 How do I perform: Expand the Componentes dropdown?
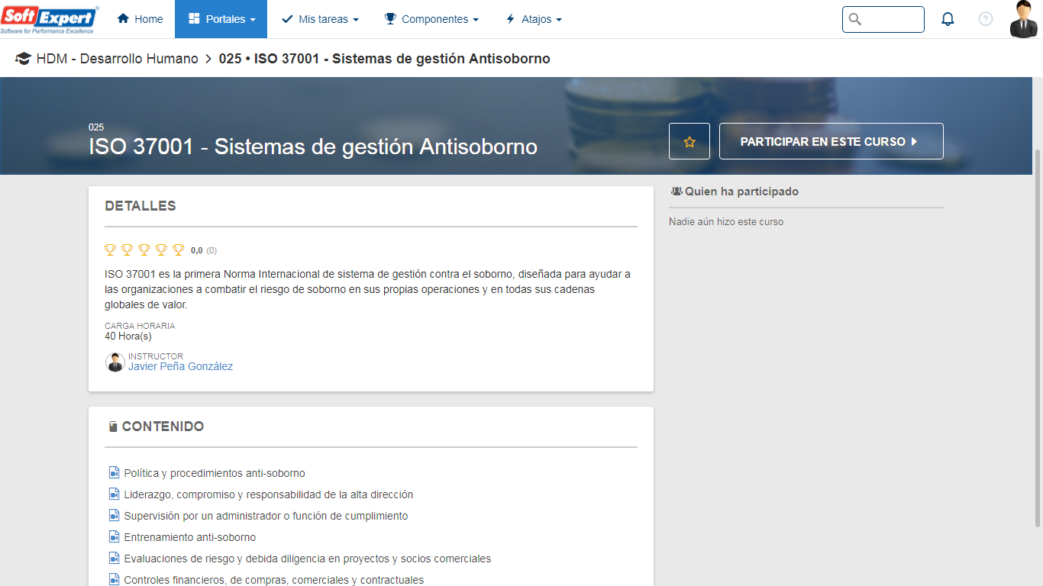431,19
